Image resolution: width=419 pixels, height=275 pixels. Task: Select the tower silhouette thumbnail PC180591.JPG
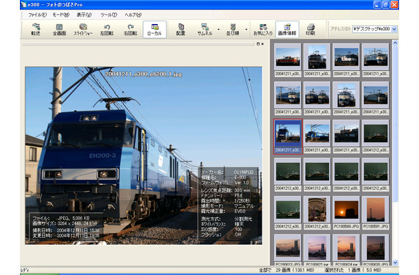pos(376,210)
